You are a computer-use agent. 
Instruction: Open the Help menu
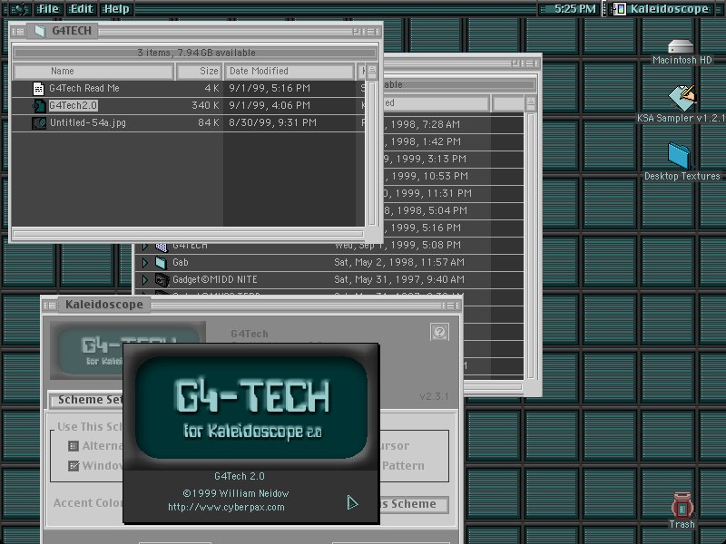click(x=116, y=9)
